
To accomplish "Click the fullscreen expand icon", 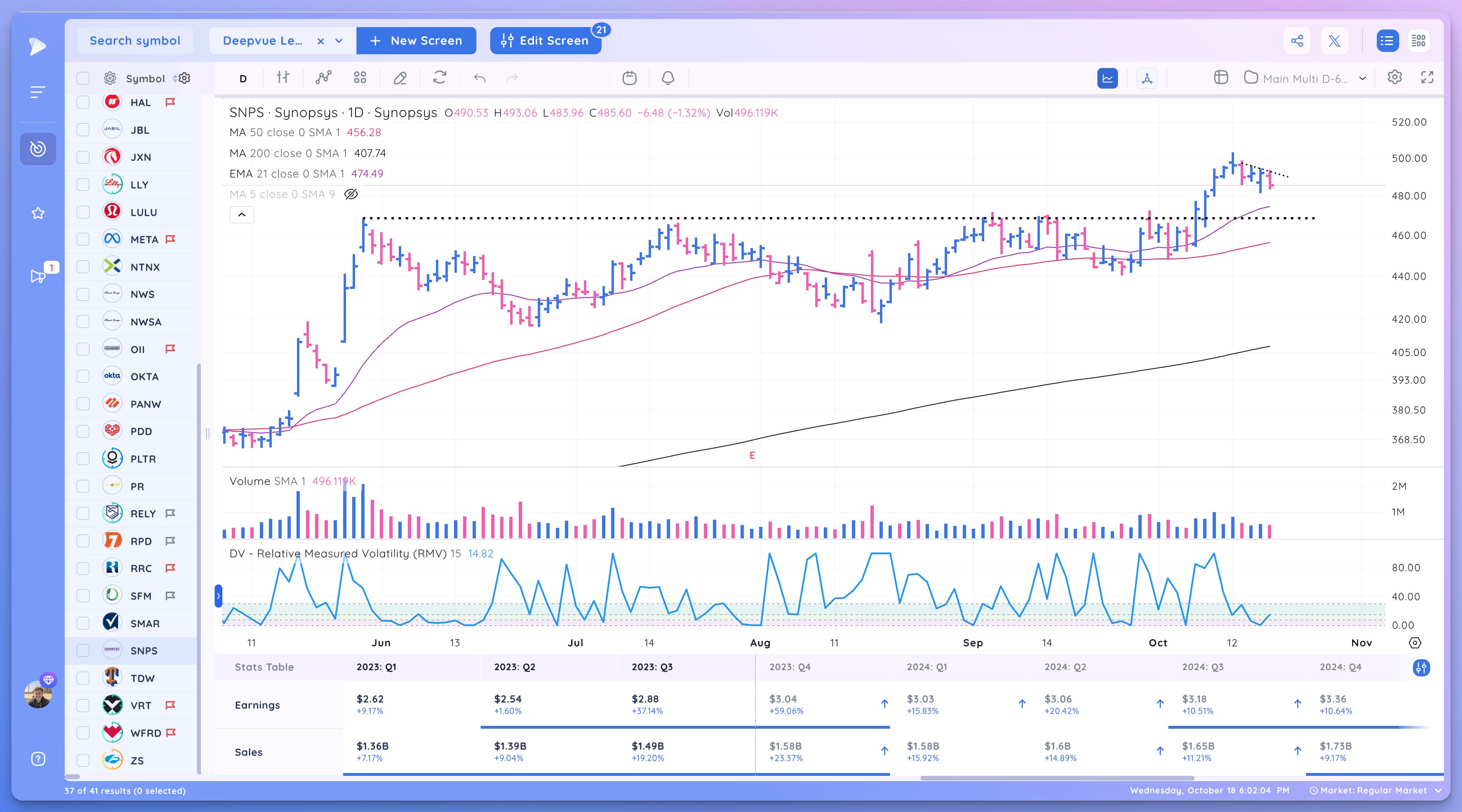I will (1427, 78).
